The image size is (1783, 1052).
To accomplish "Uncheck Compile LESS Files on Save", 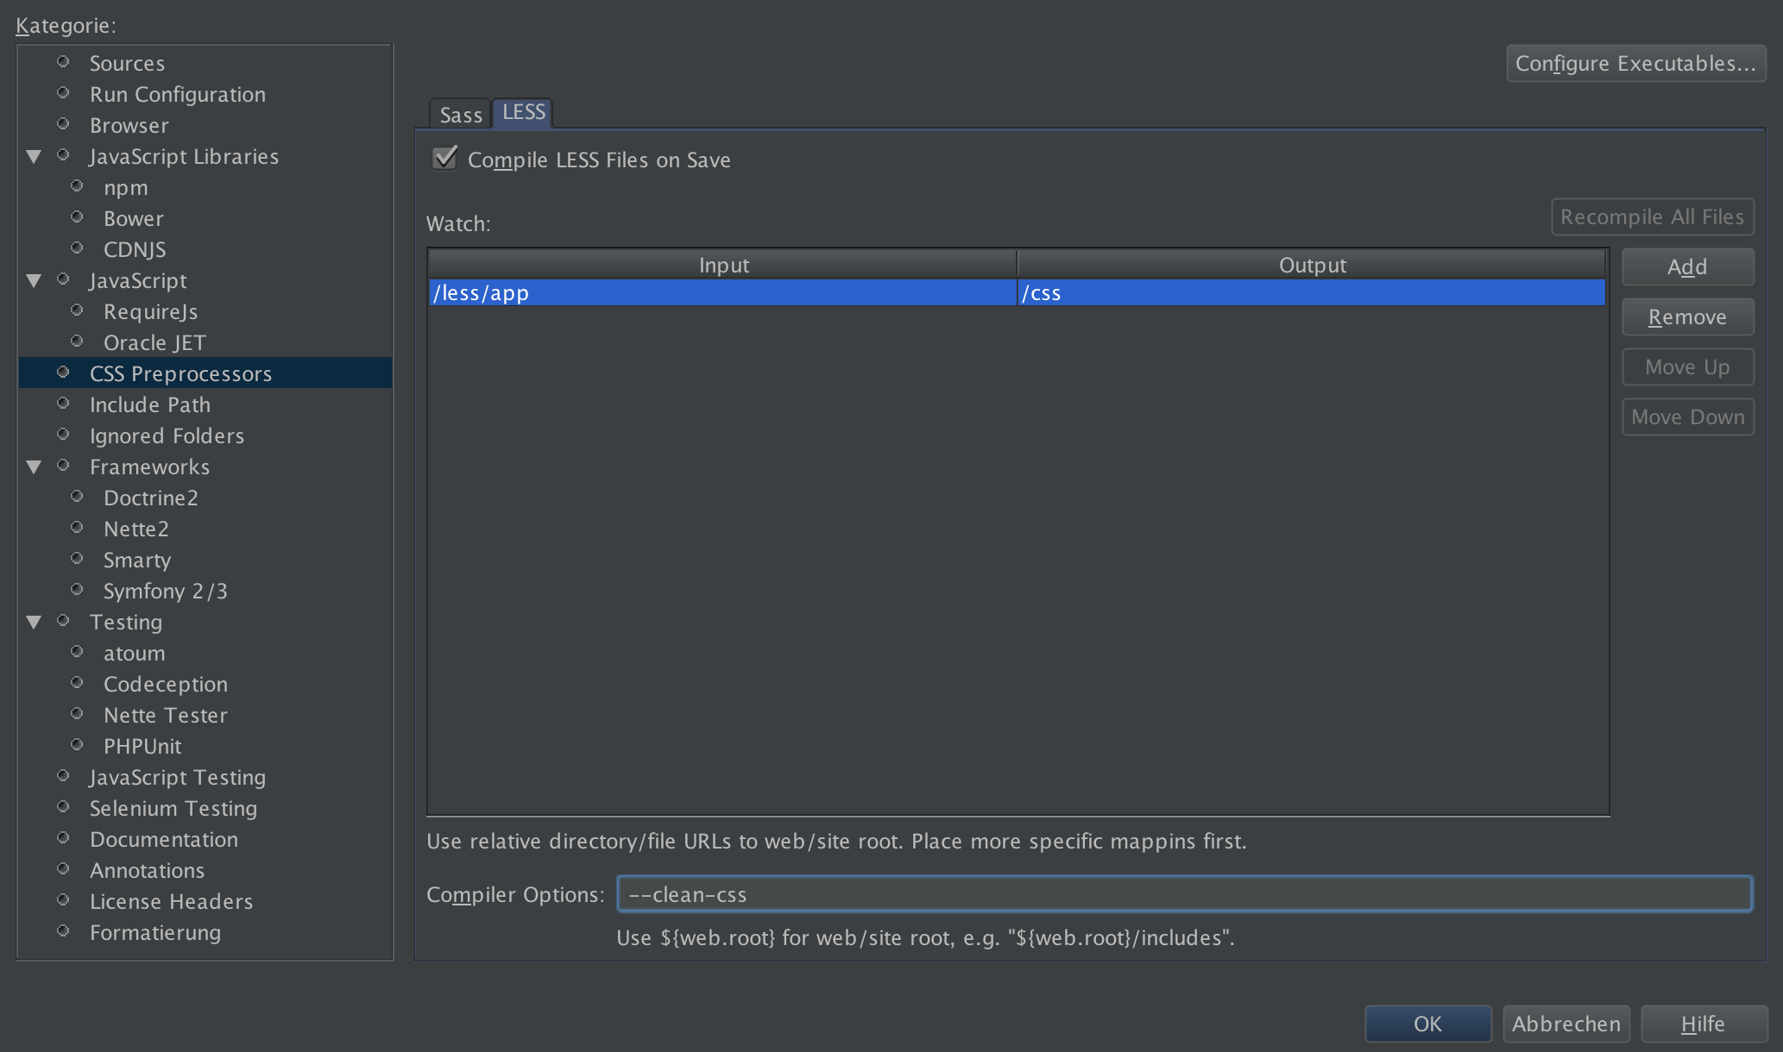I will click(x=445, y=159).
